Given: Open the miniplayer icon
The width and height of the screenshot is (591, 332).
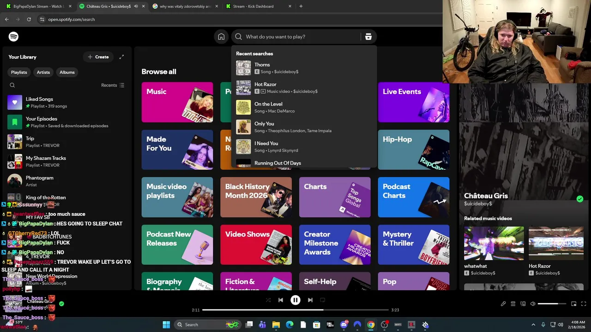Looking at the screenshot, I should (574, 304).
